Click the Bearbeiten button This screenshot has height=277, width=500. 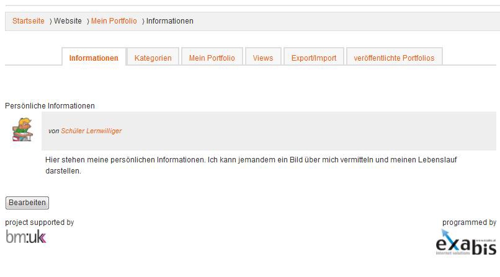click(27, 203)
